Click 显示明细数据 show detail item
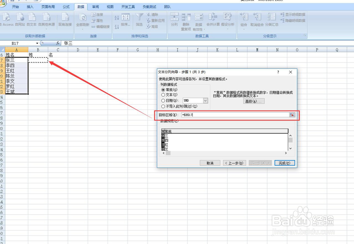The width and height of the screenshot is (354, 244). pyautogui.click(x=293, y=14)
